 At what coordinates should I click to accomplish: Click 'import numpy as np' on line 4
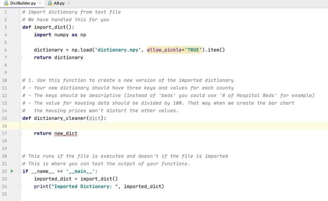(60, 35)
